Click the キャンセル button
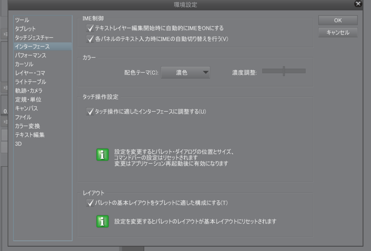The image size is (371, 251). coord(338,32)
